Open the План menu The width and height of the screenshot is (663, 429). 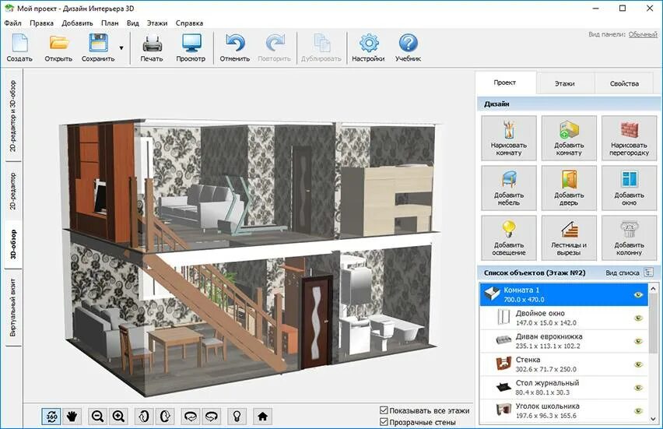(x=110, y=23)
